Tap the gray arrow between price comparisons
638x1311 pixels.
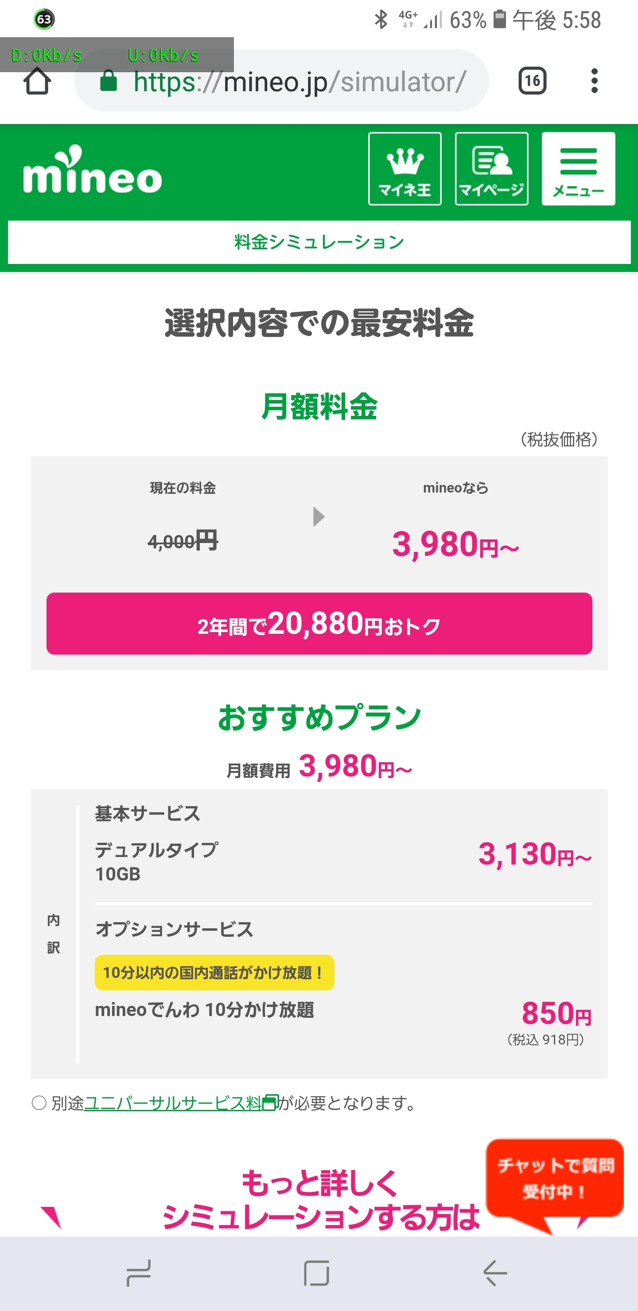(319, 517)
